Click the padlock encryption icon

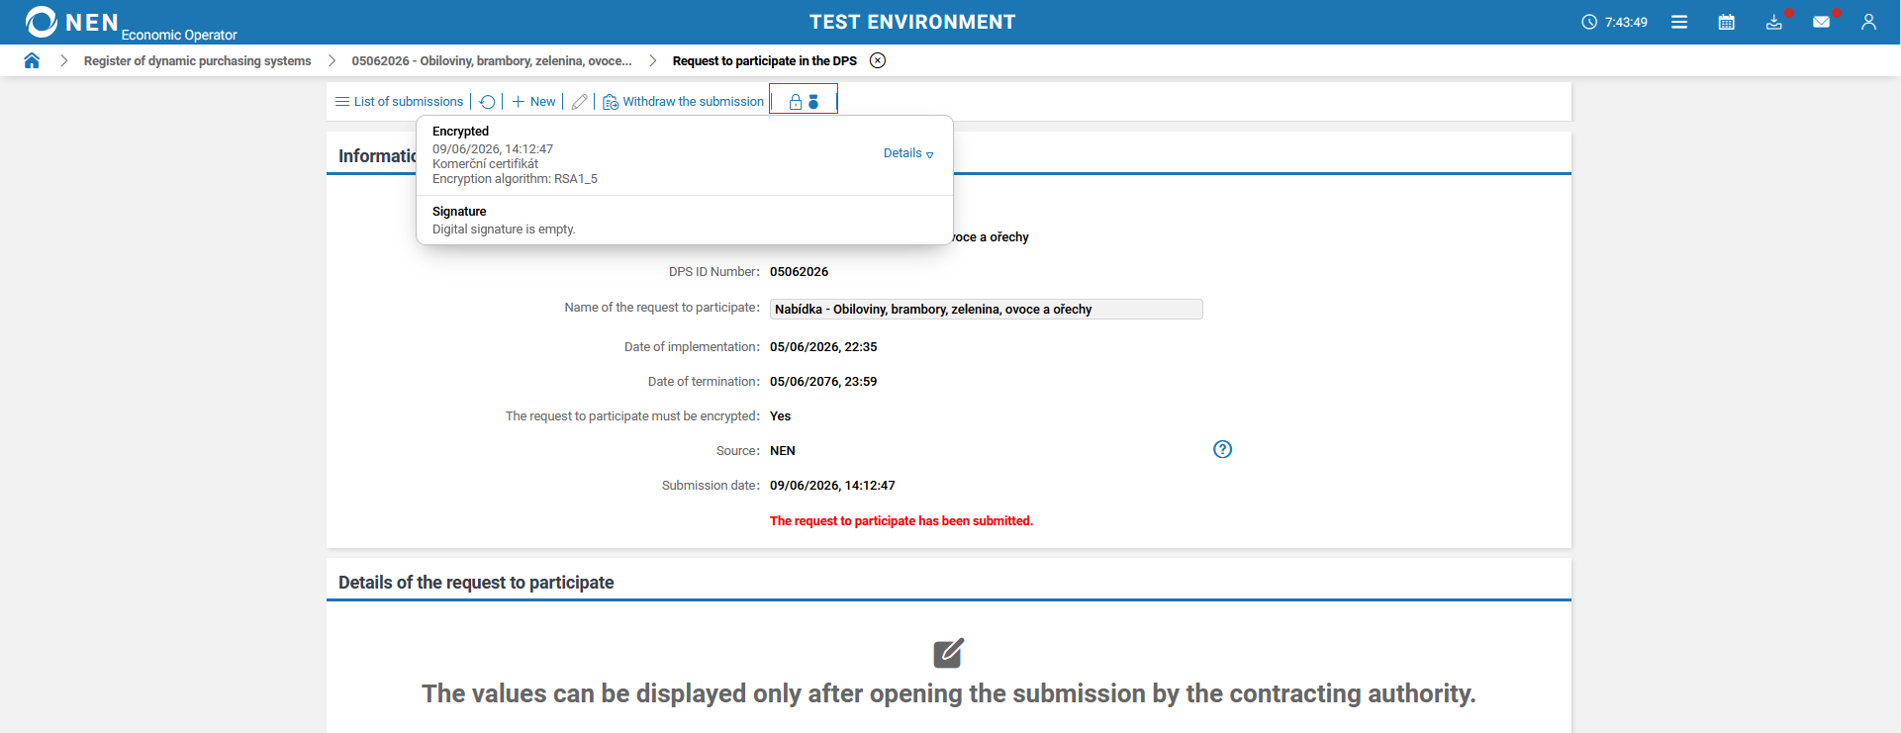coord(796,102)
